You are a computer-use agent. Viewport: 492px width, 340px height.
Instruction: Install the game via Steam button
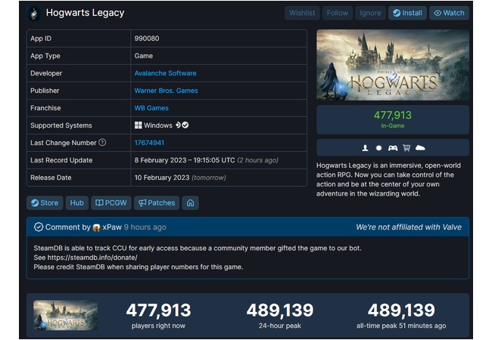[407, 13]
